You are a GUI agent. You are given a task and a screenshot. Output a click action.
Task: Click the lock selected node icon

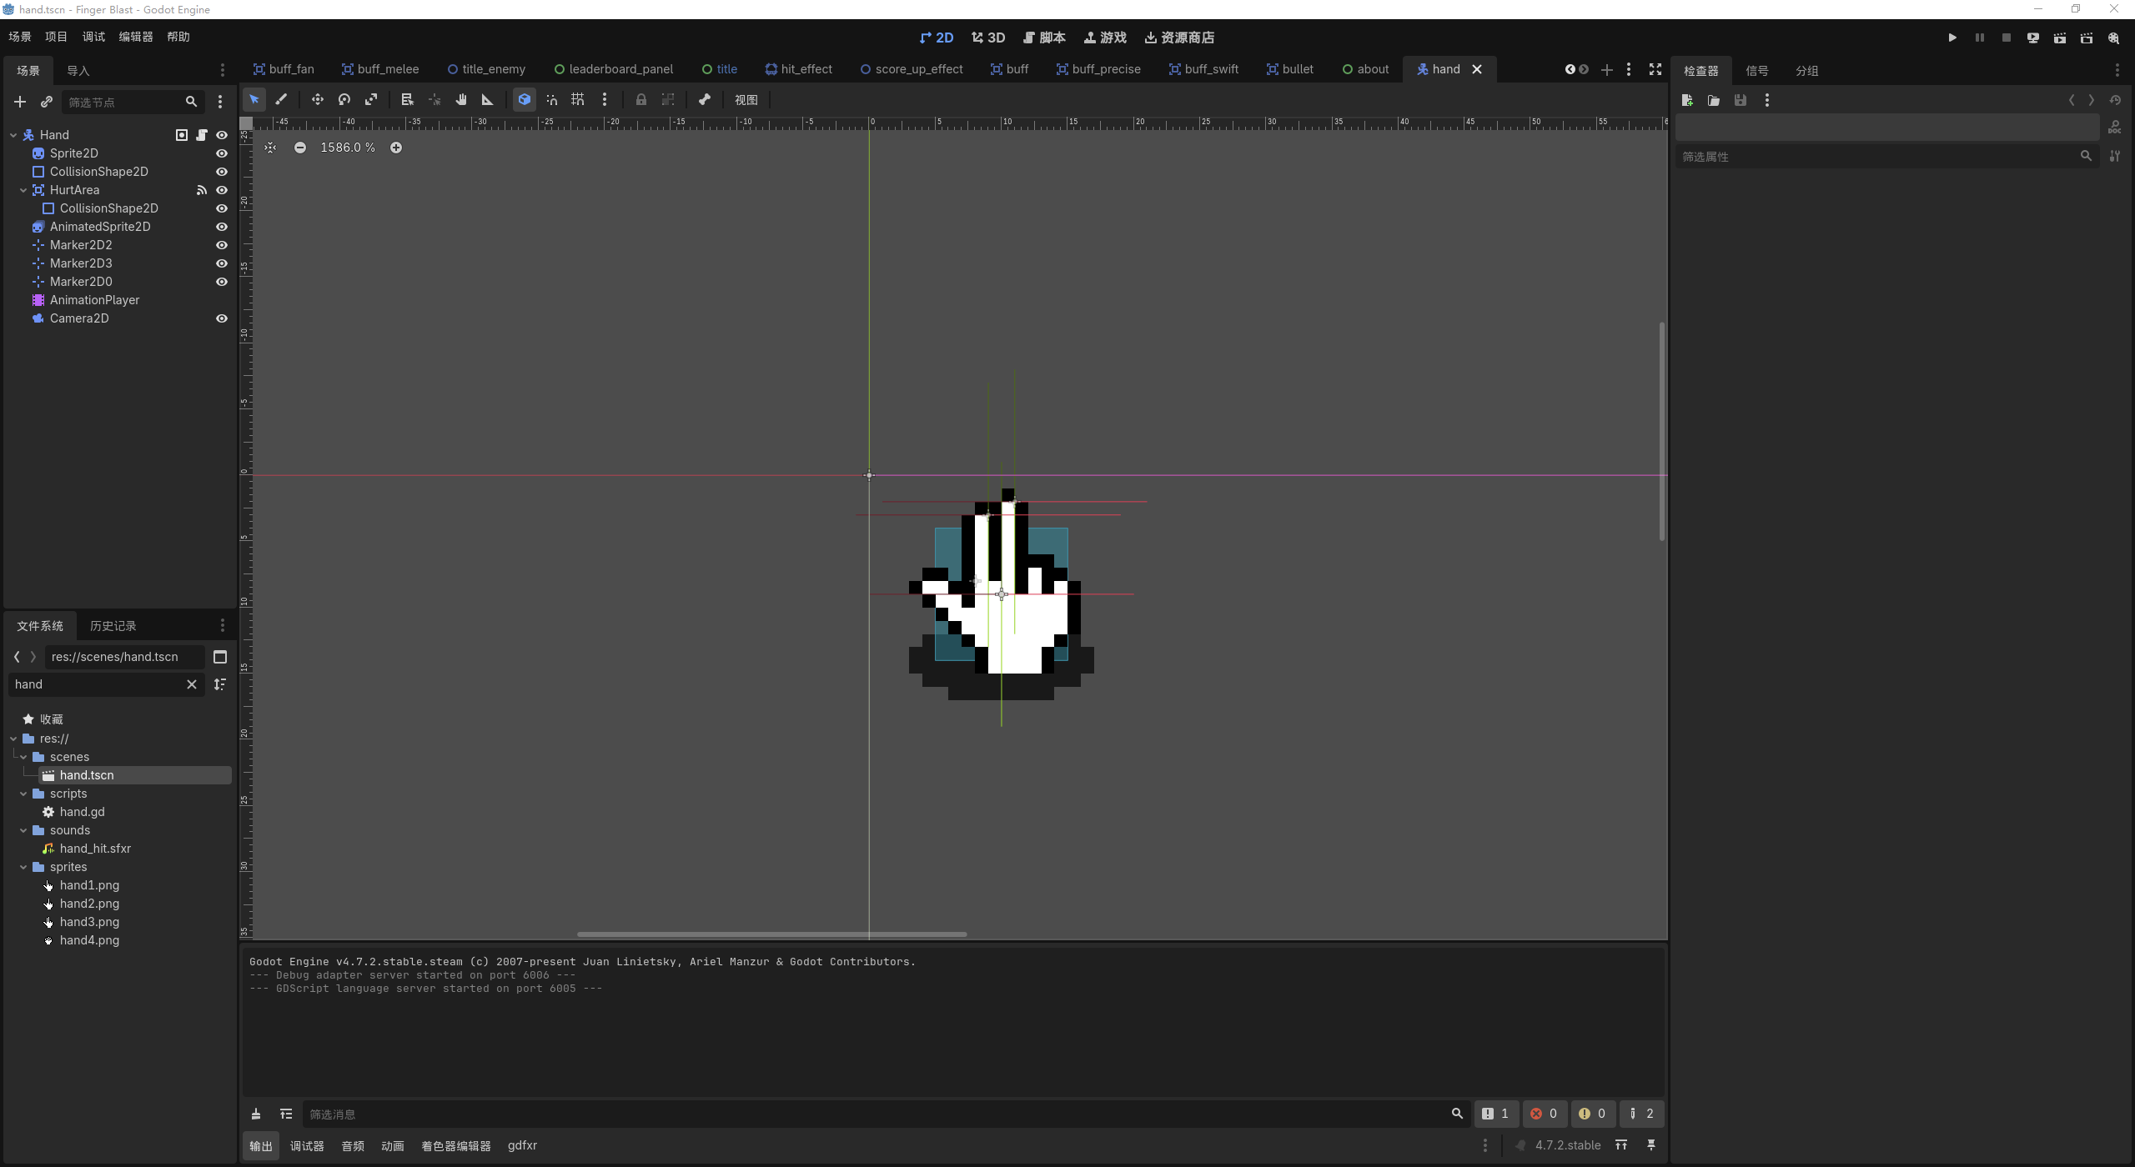coord(640,100)
